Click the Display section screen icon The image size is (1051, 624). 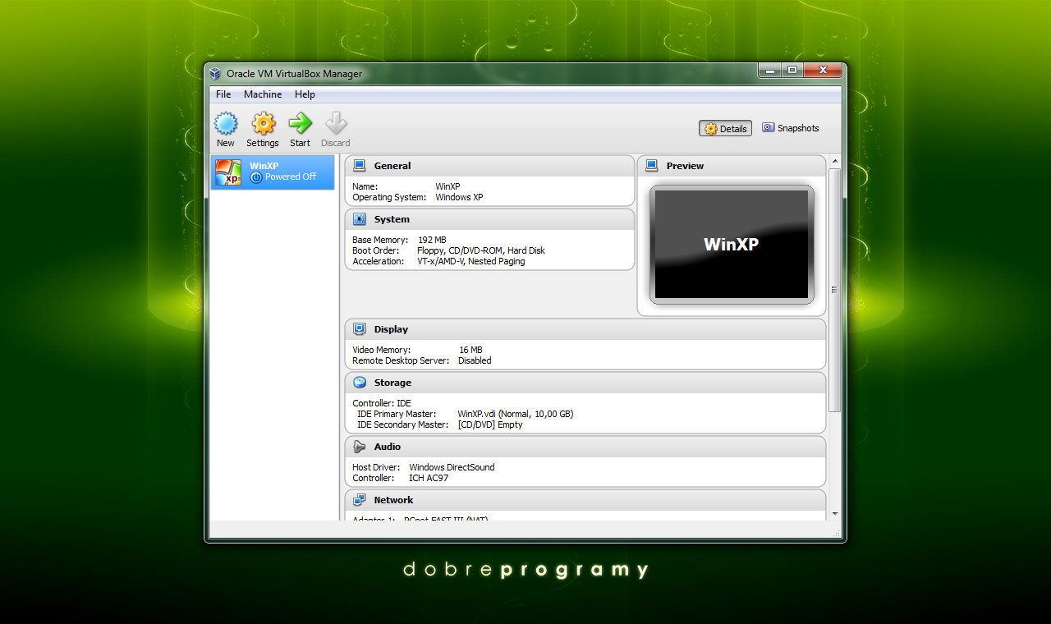pyautogui.click(x=359, y=329)
